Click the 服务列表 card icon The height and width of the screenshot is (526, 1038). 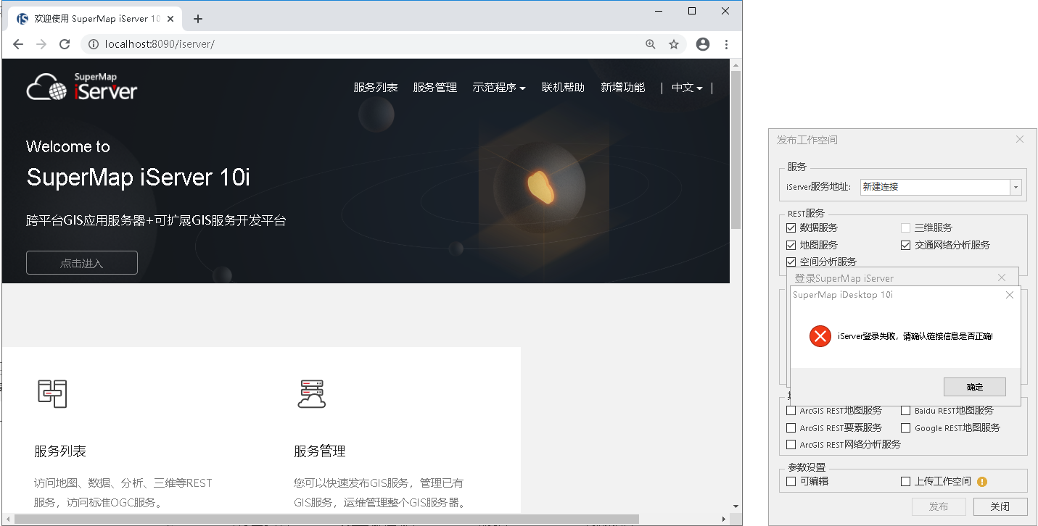pos(52,393)
